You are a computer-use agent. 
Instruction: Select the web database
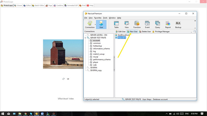pyautogui.click(x=95, y=65)
